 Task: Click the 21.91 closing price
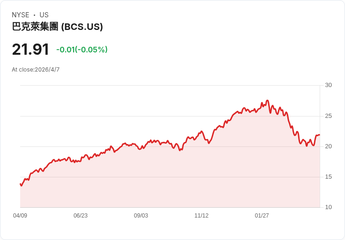[x=30, y=50]
